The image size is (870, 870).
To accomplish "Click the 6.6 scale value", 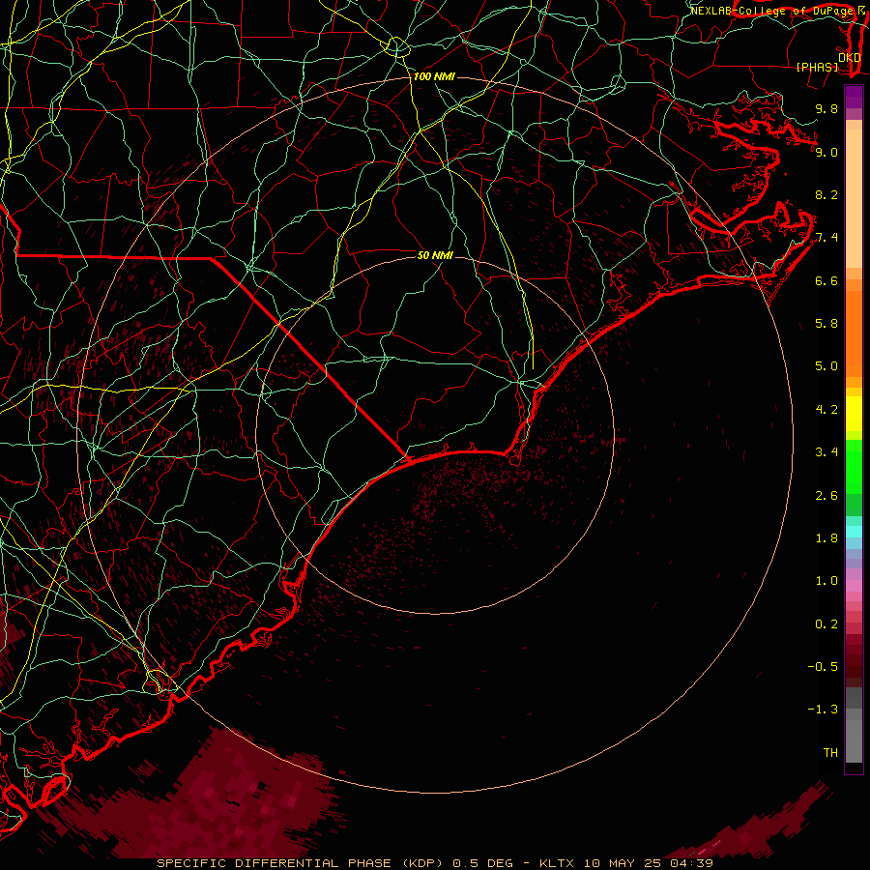I will [x=826, y=280].
